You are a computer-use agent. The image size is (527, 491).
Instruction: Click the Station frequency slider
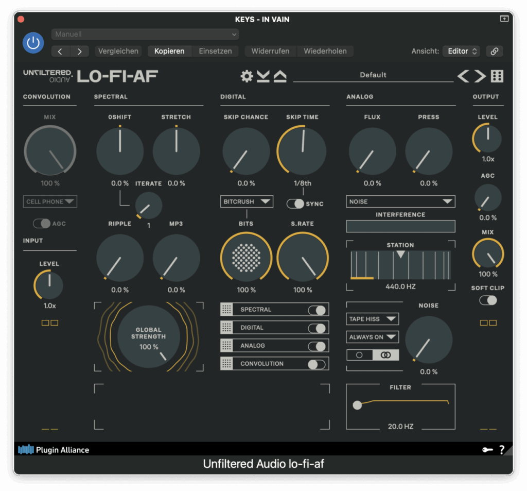[x=400, y=265]
